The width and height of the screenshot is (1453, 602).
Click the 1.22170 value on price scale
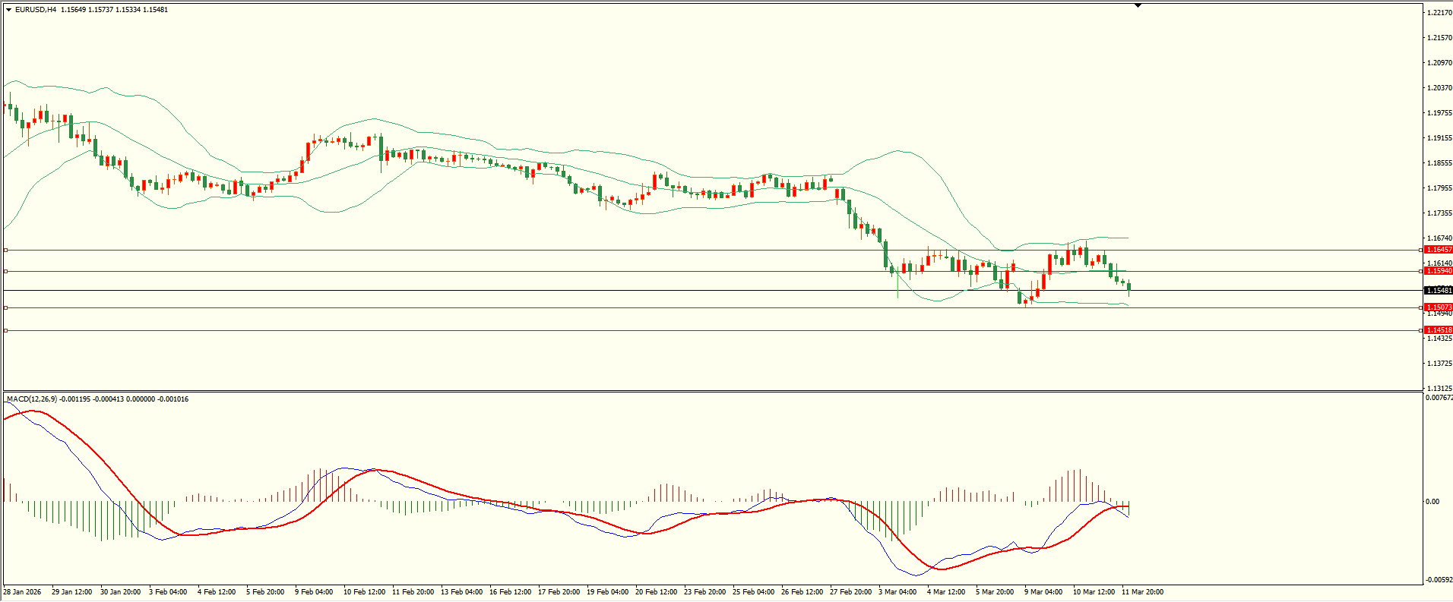1439,13
